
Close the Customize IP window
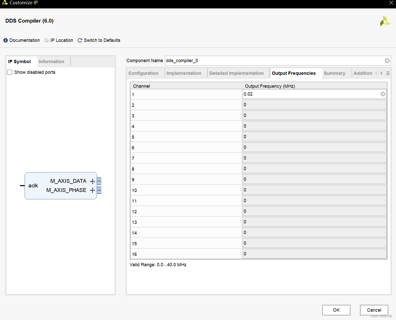tap(391, 3)
